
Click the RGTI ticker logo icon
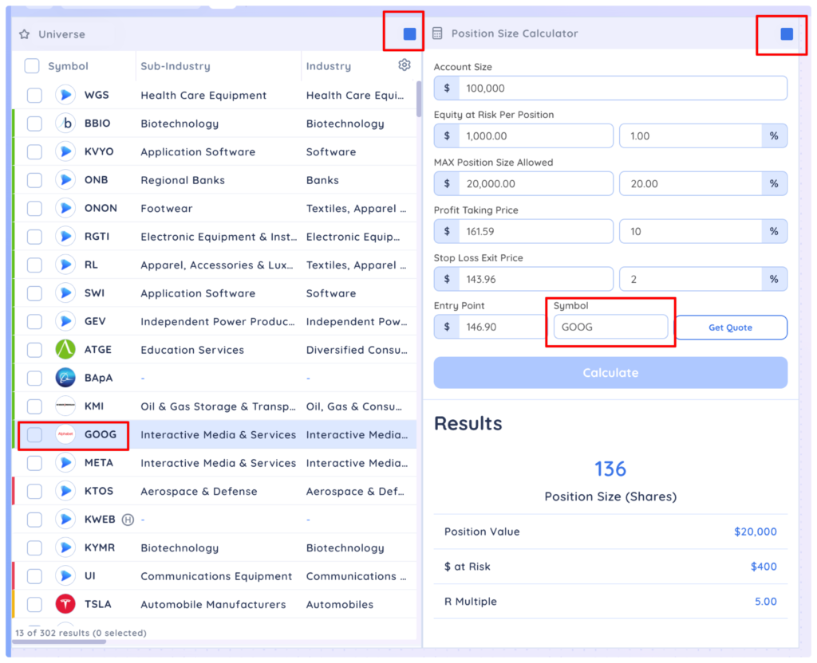tap(65, 236)
